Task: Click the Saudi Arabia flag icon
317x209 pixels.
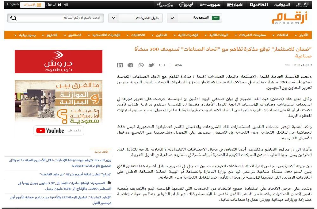Action: [216, 18]
